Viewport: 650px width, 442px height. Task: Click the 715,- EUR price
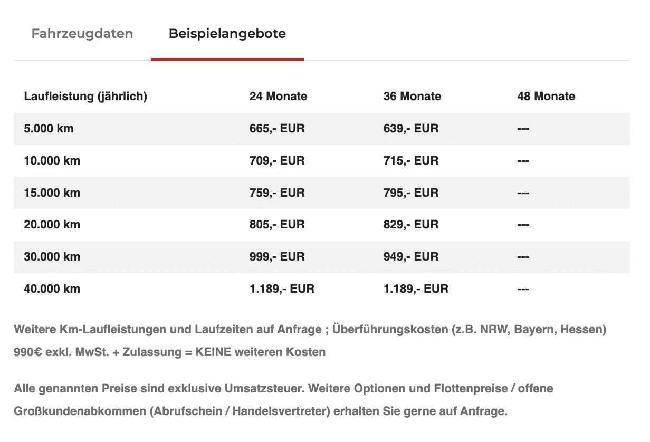coord(411,161)
